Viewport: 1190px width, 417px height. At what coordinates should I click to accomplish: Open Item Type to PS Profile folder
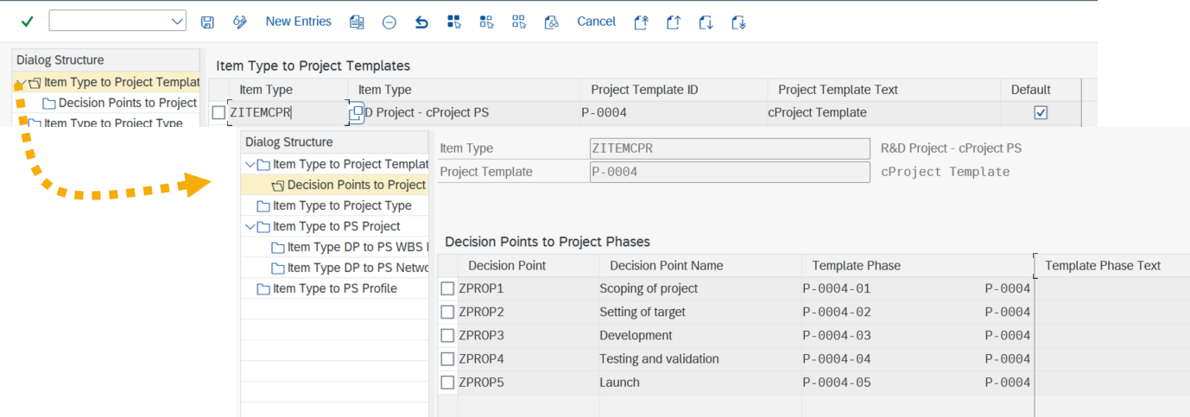334,288
